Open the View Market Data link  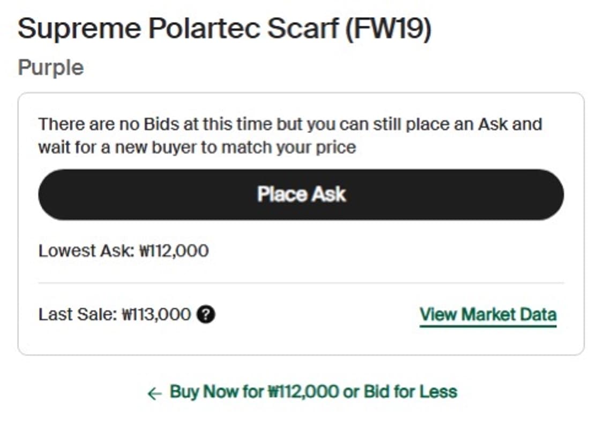(x=488, y=315)
